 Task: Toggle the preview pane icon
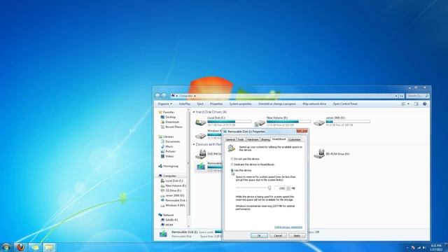[x=416, y=104]
